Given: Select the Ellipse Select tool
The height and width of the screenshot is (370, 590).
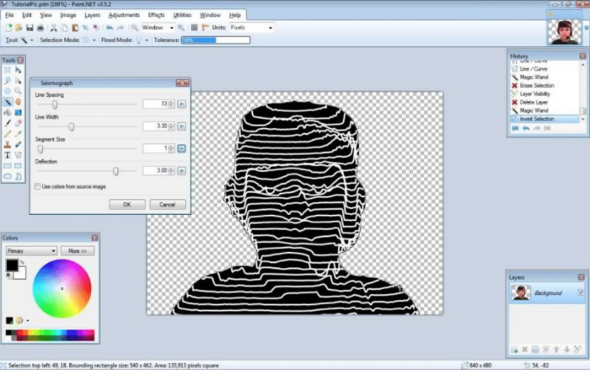Looking at the screenshot, I should click(x=7, y=91).
